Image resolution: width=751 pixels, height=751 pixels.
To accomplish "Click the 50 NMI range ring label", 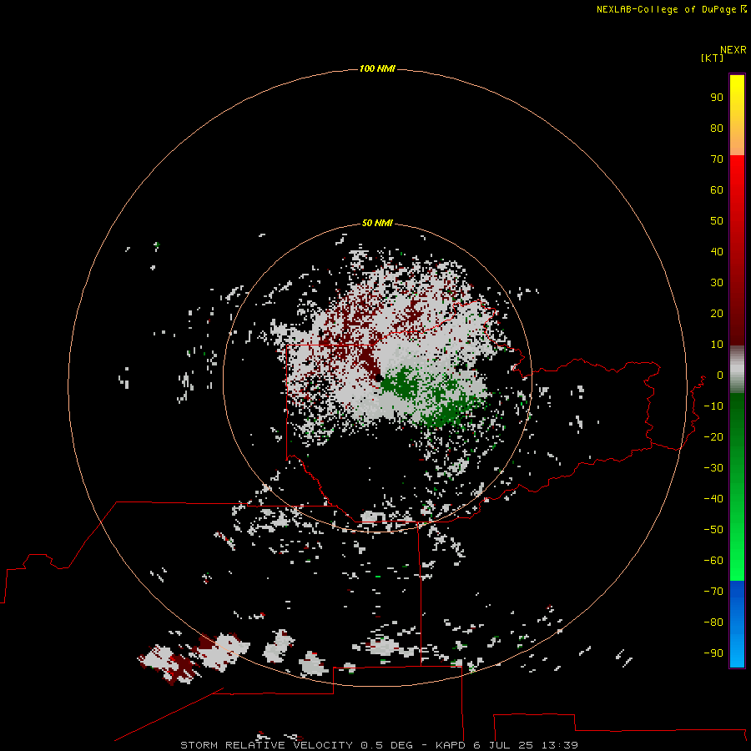I will coord(377,223).
